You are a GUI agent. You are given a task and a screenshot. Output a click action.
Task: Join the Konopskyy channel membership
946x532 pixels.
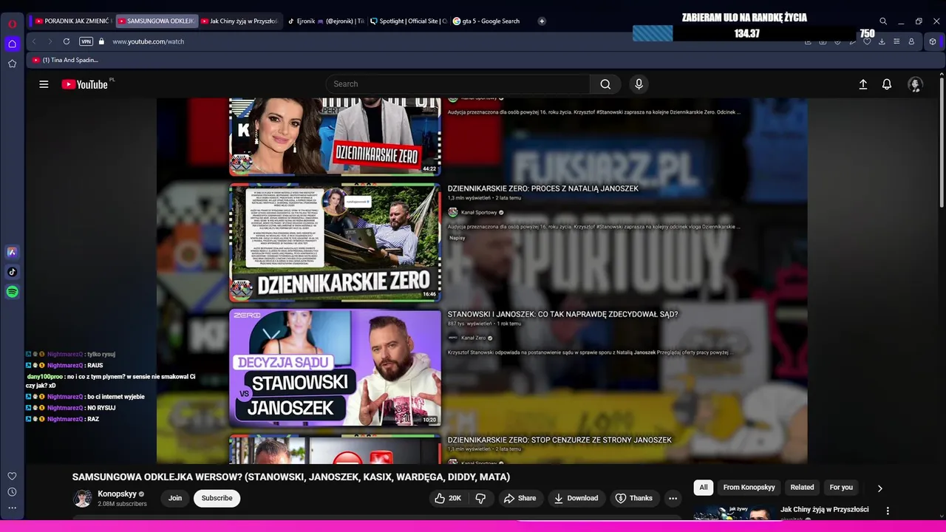click(175, 498)
